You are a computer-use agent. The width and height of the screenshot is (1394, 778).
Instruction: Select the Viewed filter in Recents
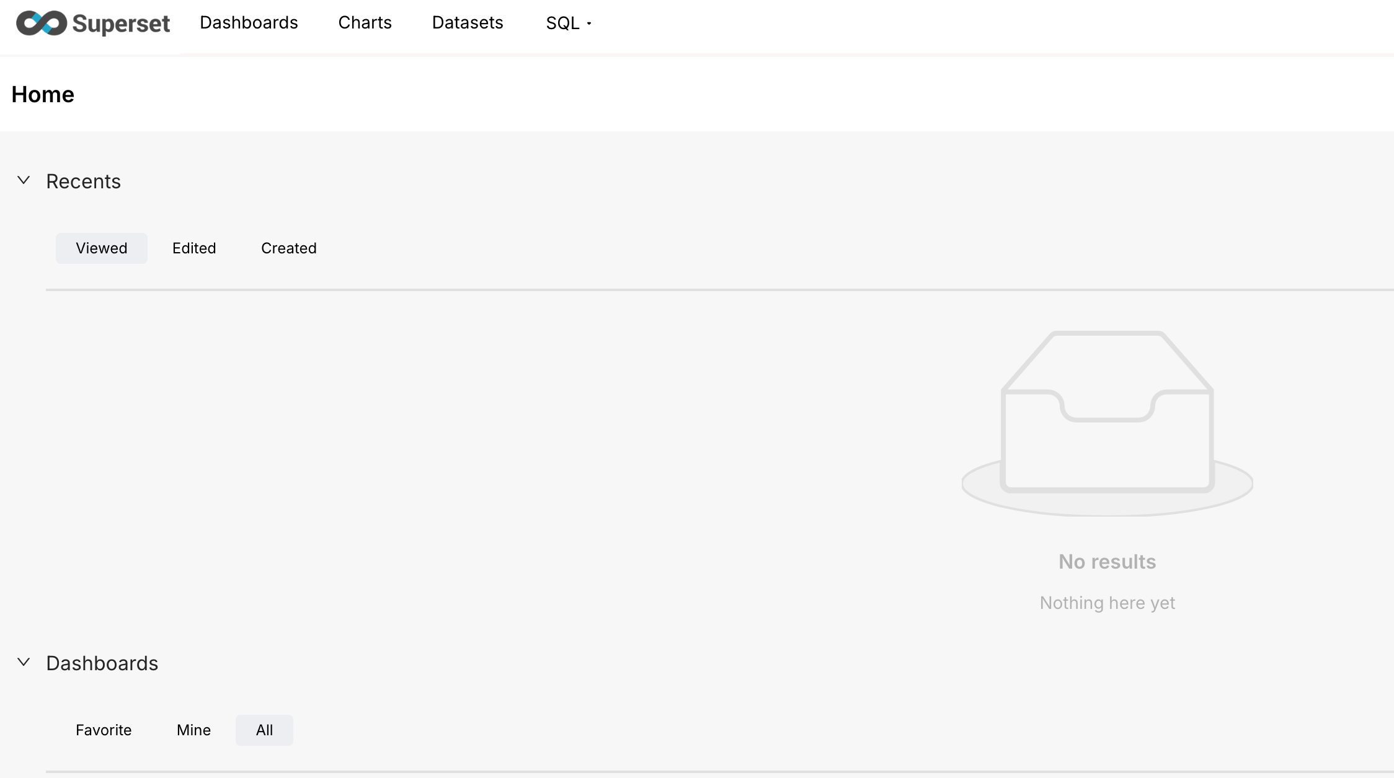click(x=102, y=248)
